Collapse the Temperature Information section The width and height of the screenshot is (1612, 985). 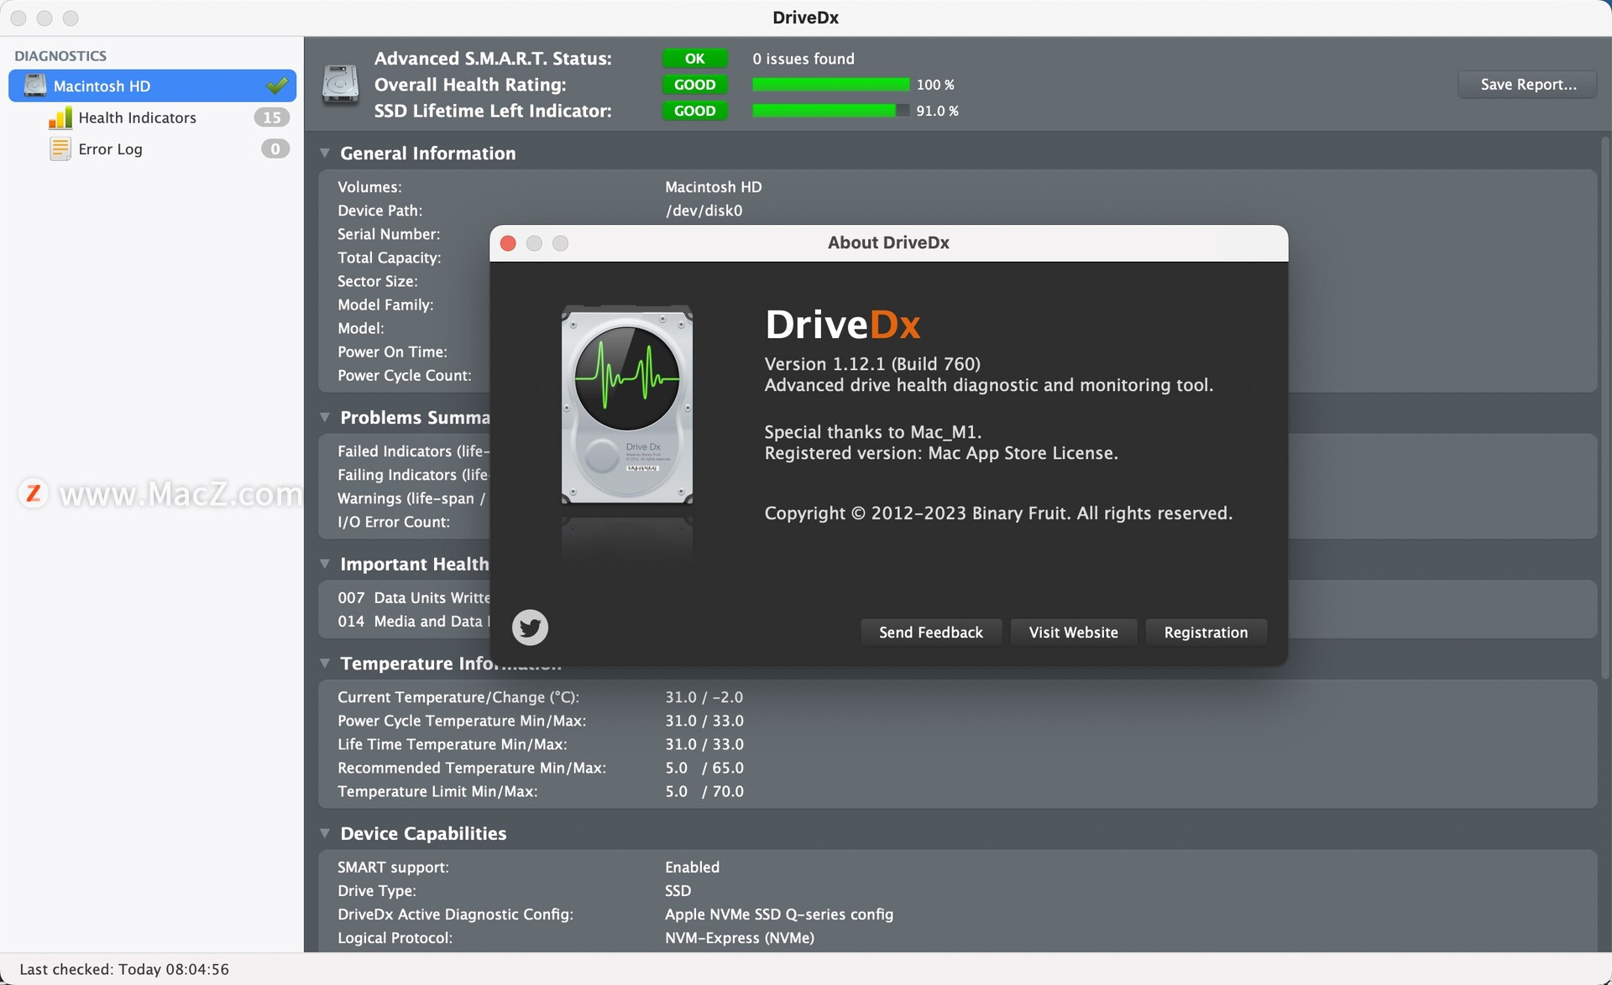[325, 663]
